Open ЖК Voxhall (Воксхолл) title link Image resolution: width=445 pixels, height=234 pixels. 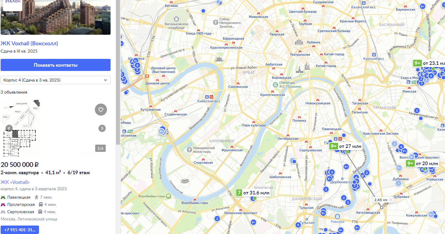(29, 43)
